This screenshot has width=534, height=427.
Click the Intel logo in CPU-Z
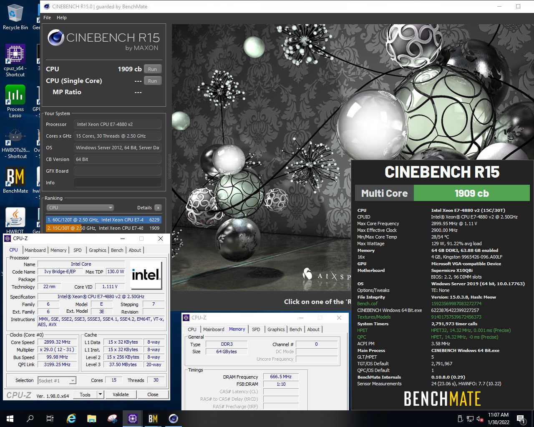pos(146,275)
